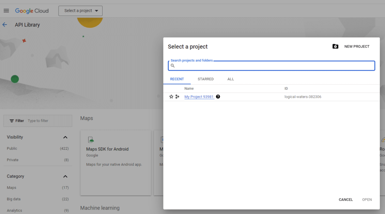Click the project type icon beside My Project

(x=177, y=97)
